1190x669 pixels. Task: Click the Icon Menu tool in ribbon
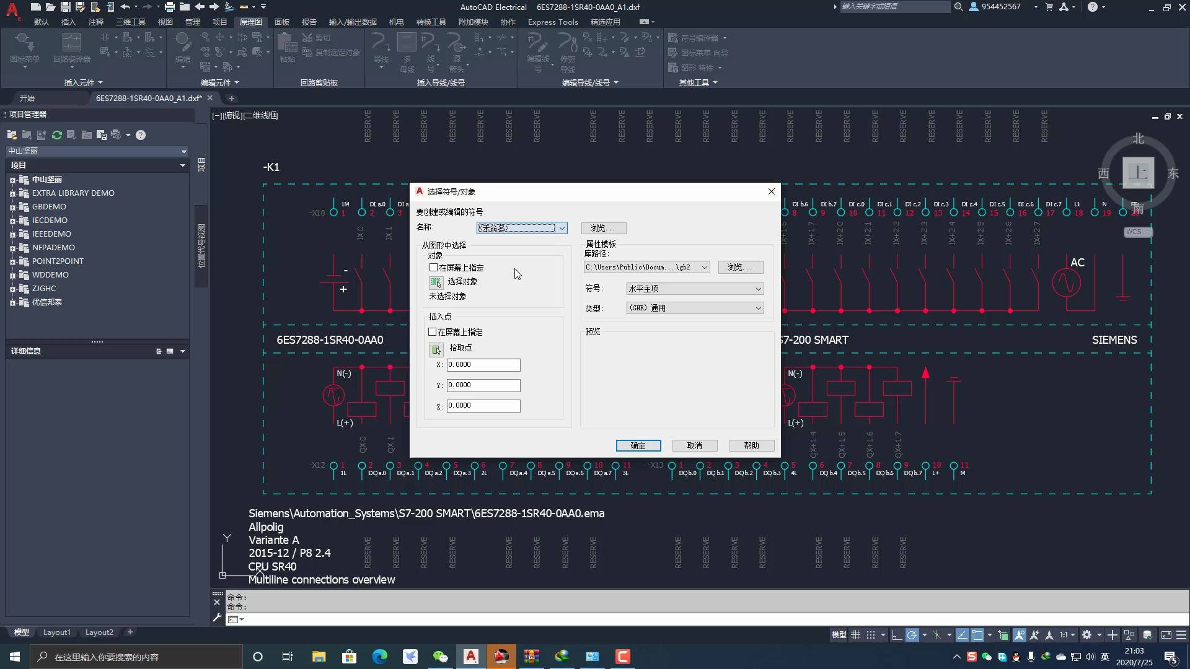pos(25,48)
